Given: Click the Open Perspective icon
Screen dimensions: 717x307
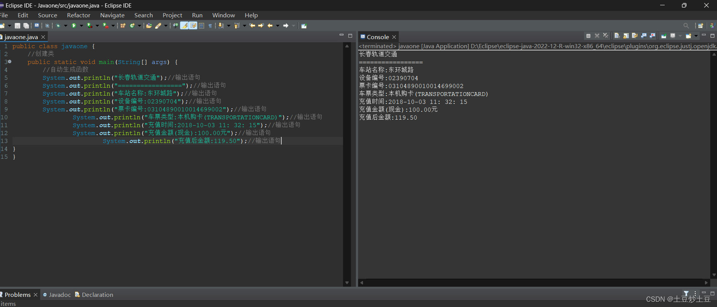Looking at the screenshot, I should (700, 26).
